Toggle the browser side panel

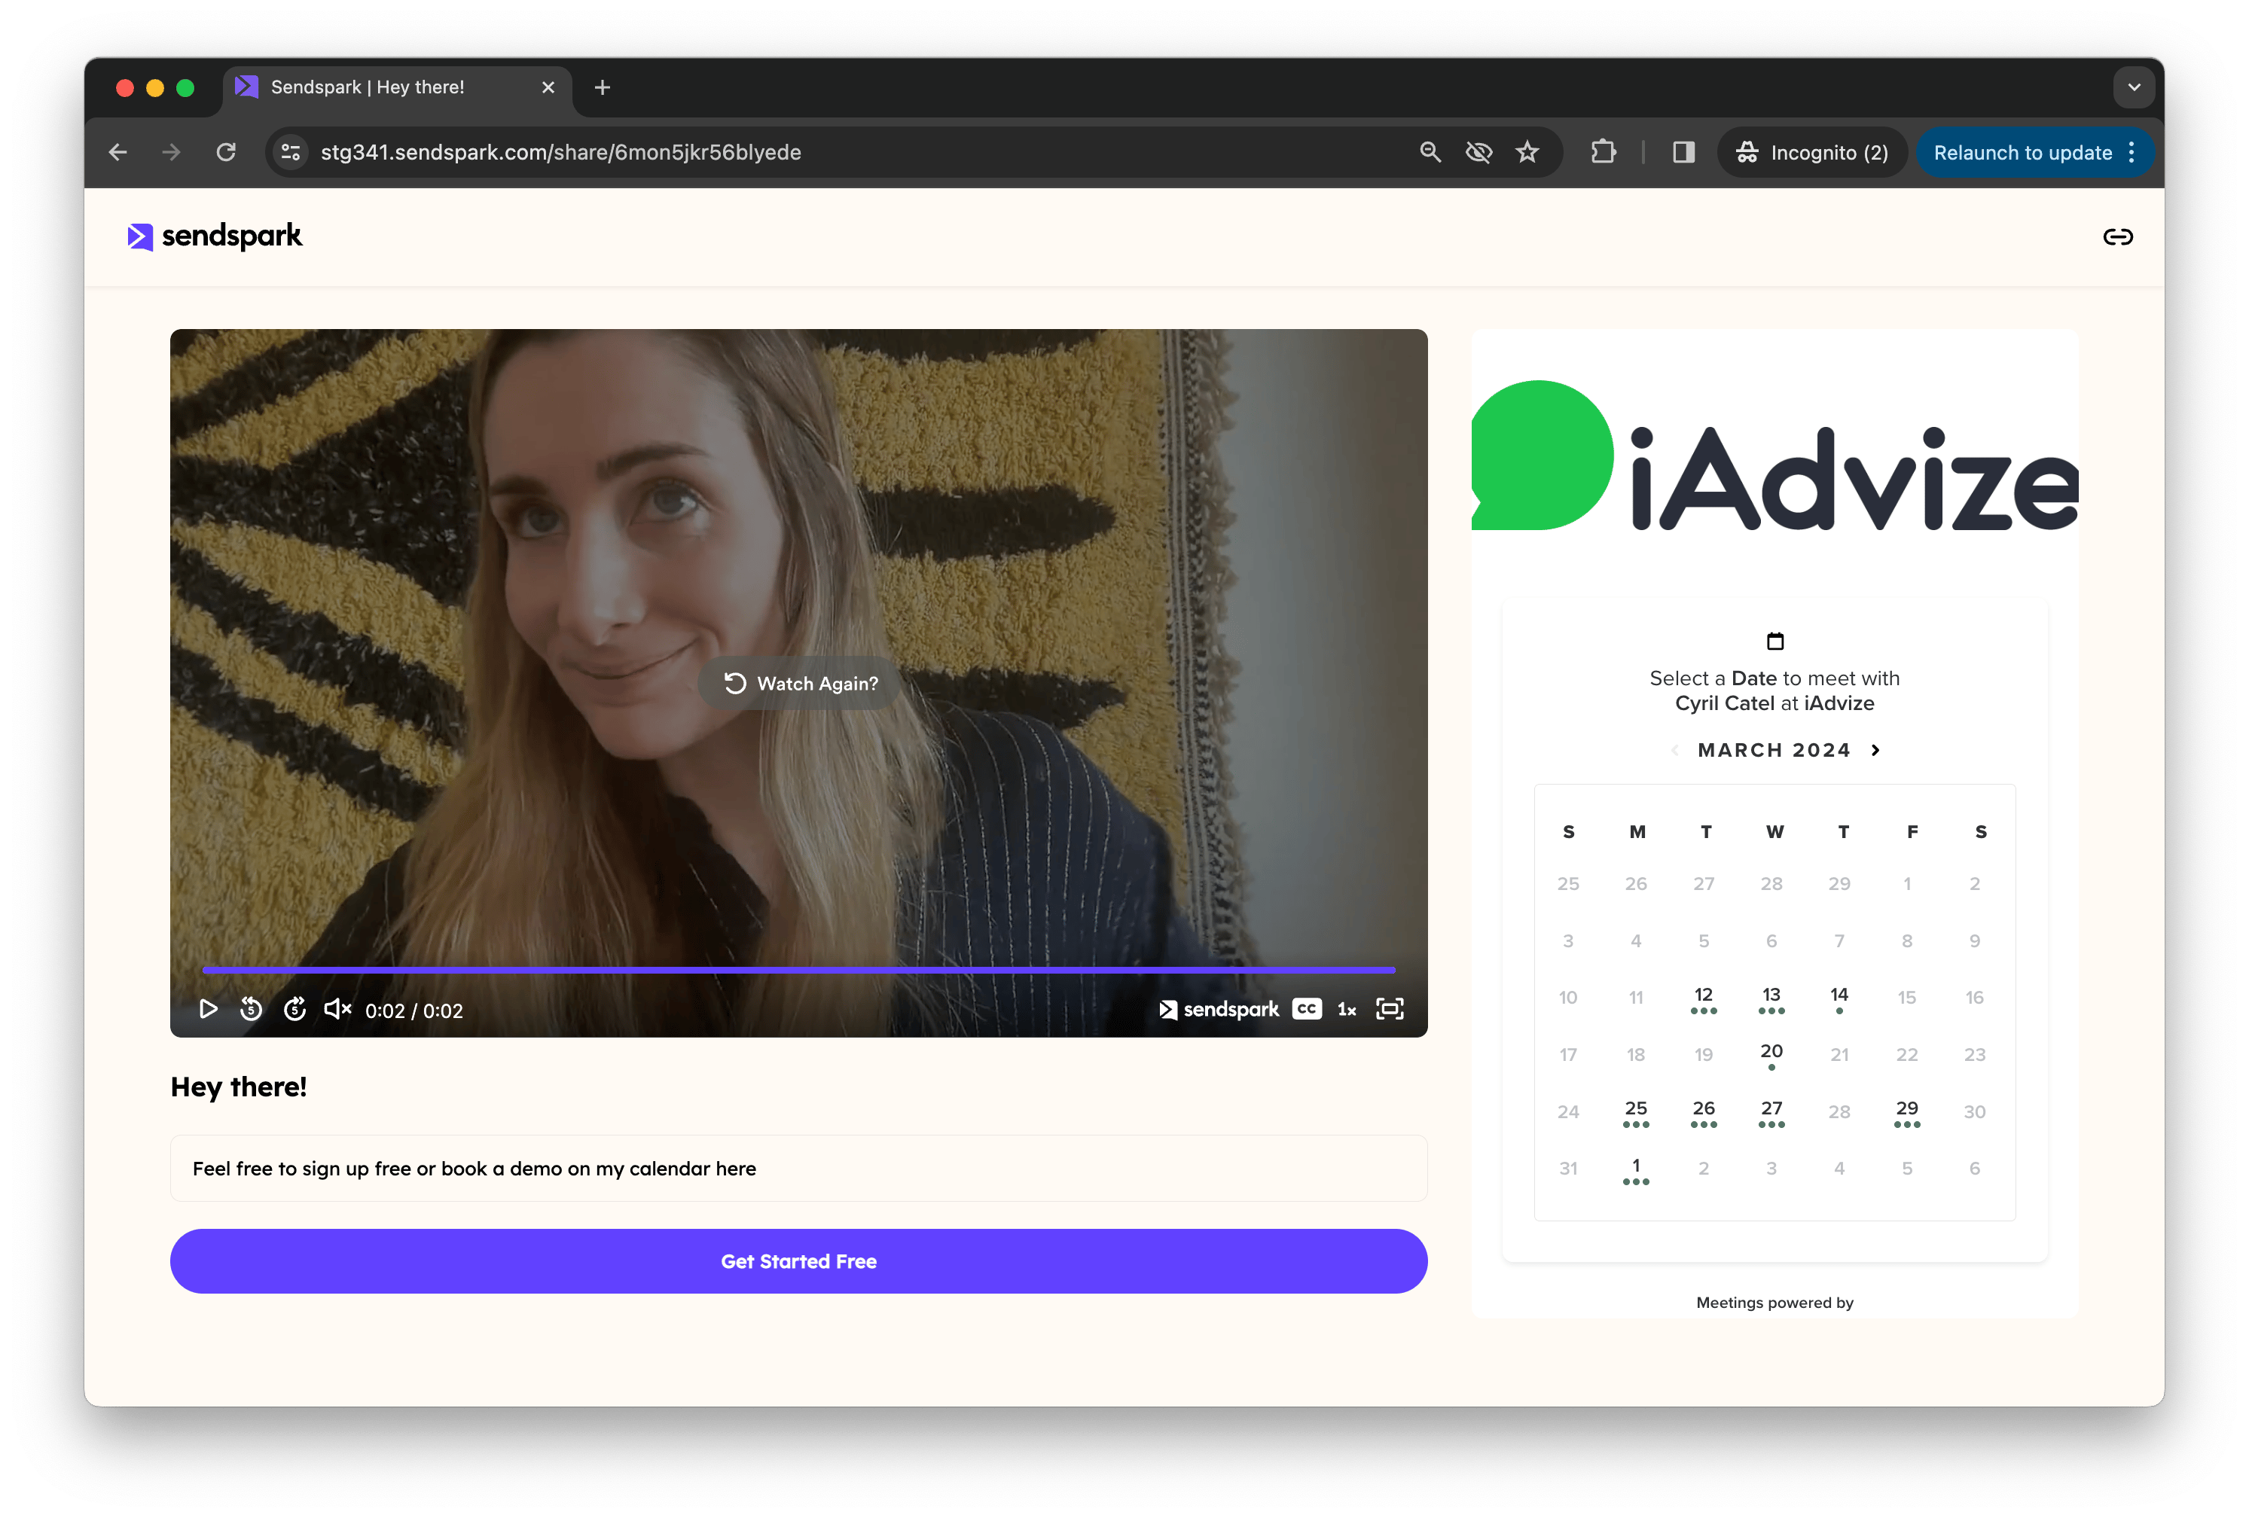[x=1684, y=152]
